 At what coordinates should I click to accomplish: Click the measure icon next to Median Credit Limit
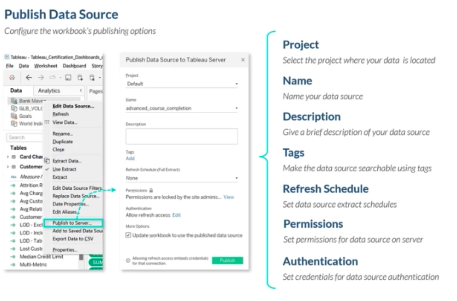coord(13,257)
